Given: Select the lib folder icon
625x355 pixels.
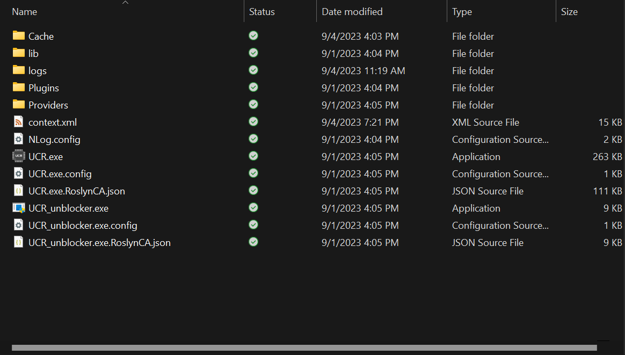Looking at the screenshot, I should coord(19,53).
